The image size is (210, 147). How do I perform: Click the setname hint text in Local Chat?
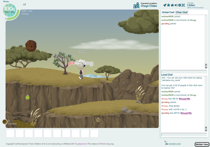pyautogui.click(x=181, y=79)
